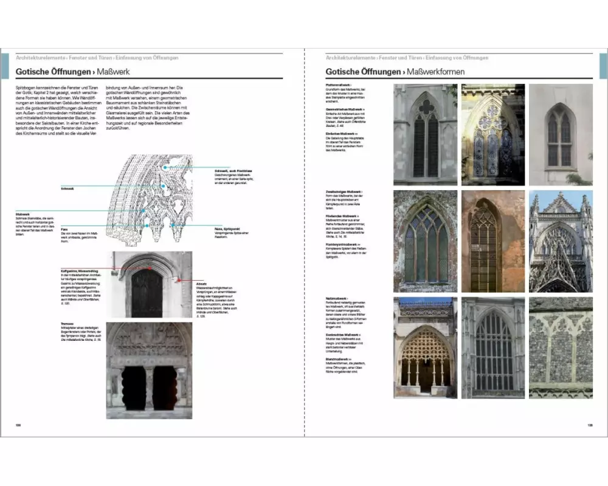The height and width of the screenshot is (486, 608).
Task: Click the Zweibahniges Maßwerk window photo
Action: (x=425, y=241)
